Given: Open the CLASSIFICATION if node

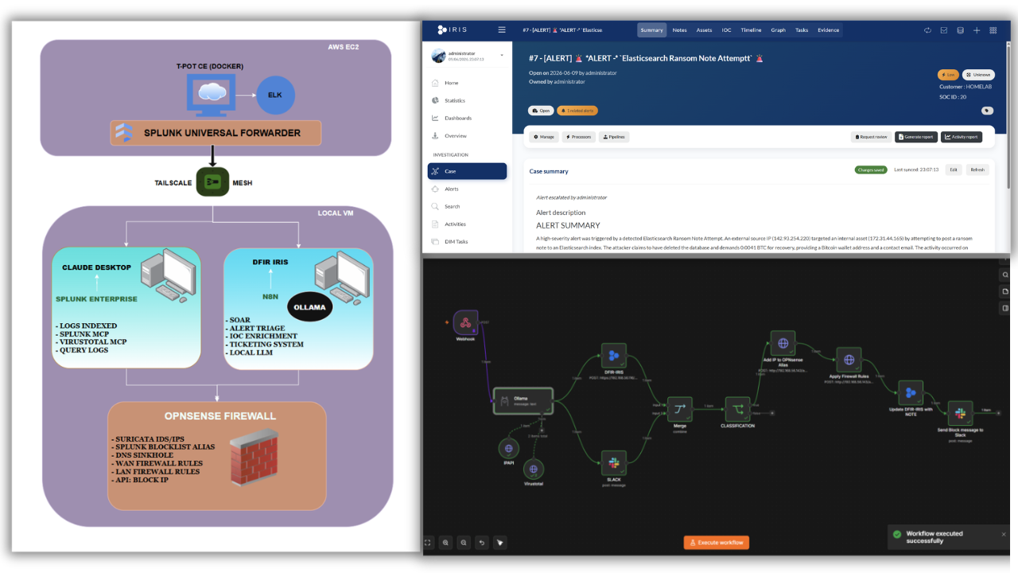Looking at the screenshot, I should point(737,410).
